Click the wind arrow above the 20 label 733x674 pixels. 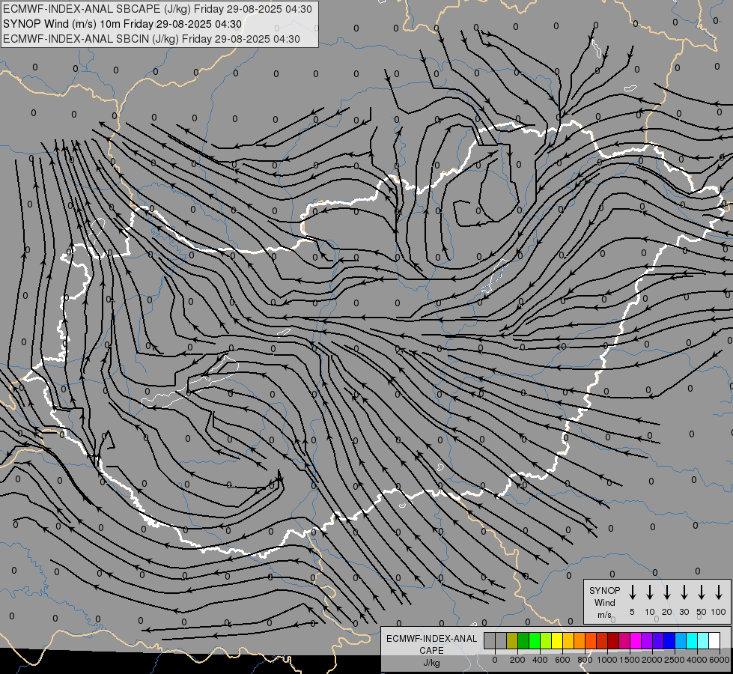[667, 592]
